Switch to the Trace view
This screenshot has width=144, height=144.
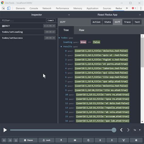coord(127,22)
